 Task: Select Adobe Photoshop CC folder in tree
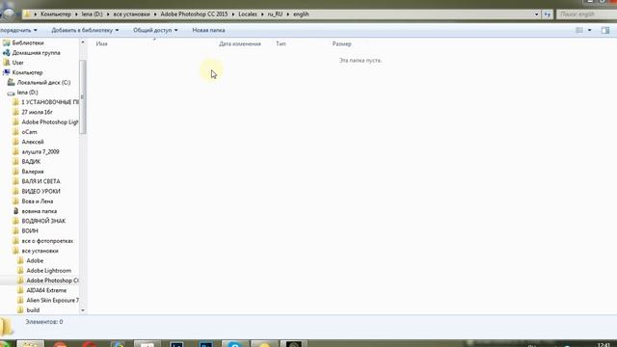[x=52, y=280]
